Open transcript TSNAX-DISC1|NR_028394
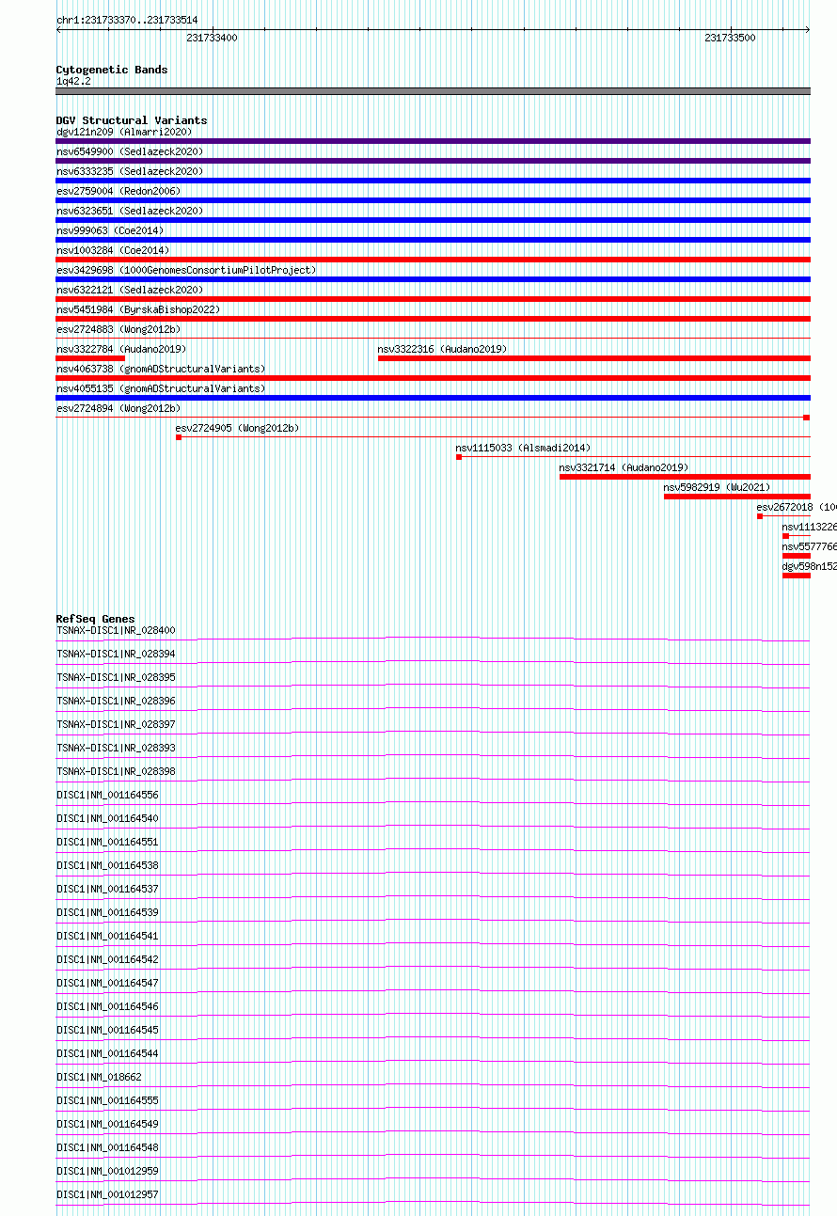Screen dimensions: 837x1216 point(116,654)
